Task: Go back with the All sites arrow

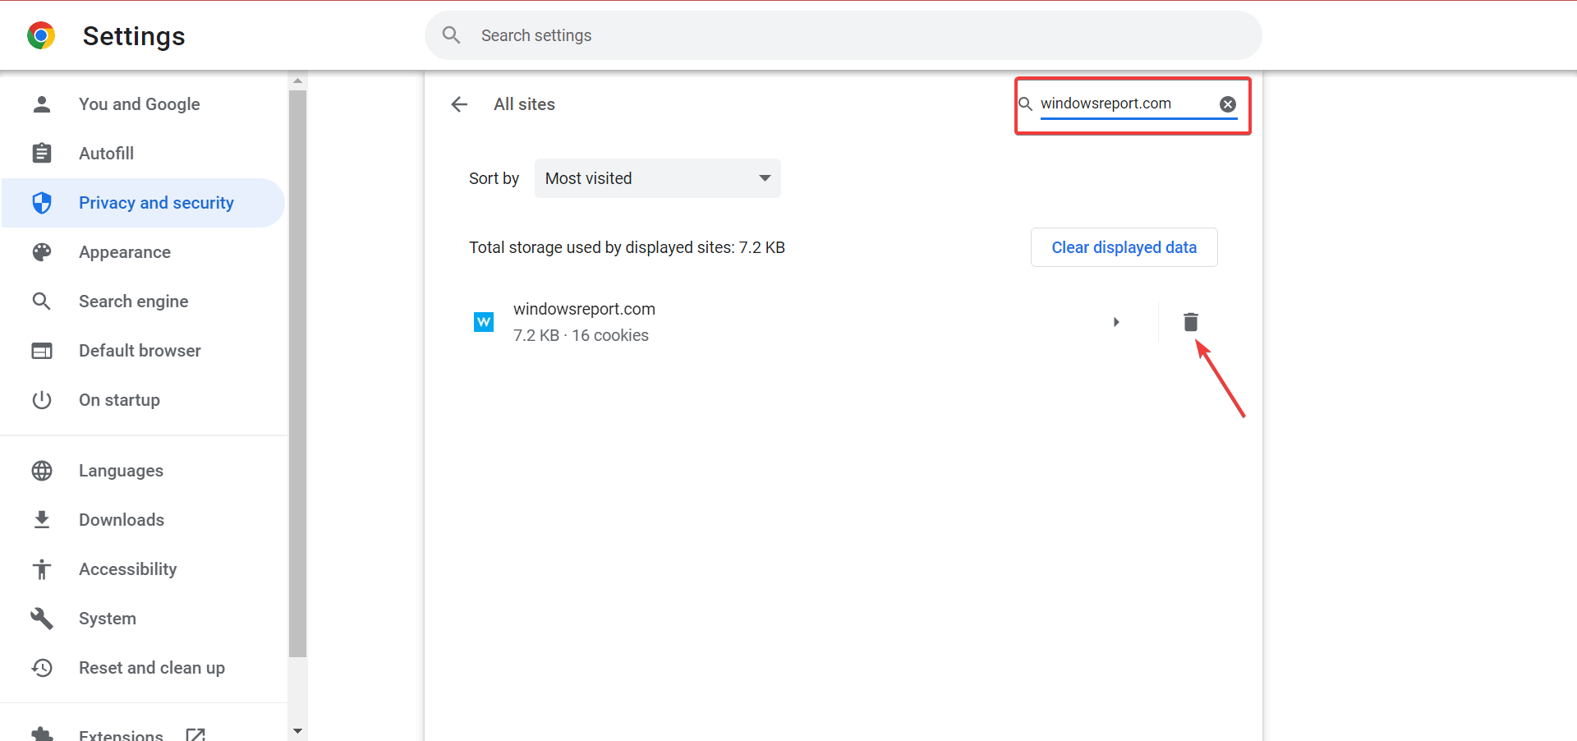Action: point(459,104)
